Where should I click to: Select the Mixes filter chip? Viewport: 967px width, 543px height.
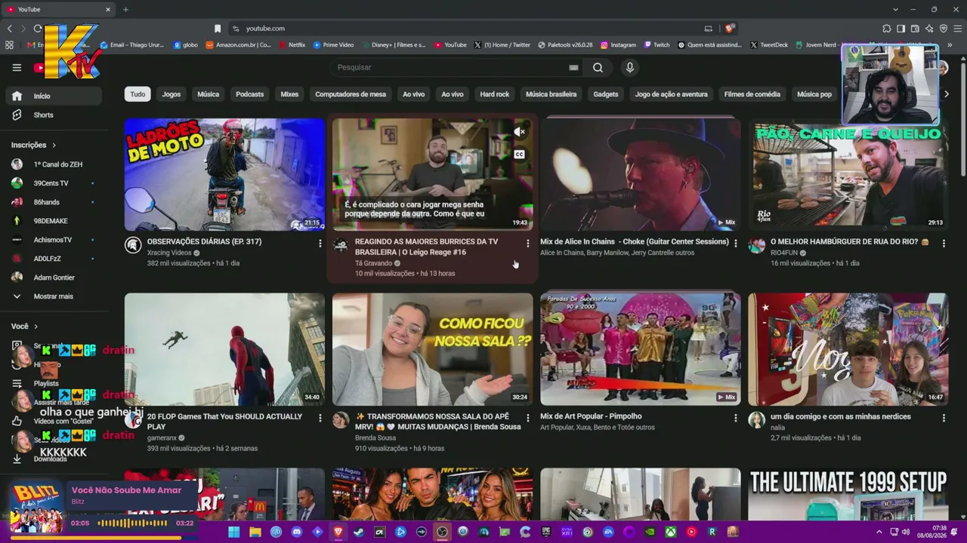(x=289, y=94)
